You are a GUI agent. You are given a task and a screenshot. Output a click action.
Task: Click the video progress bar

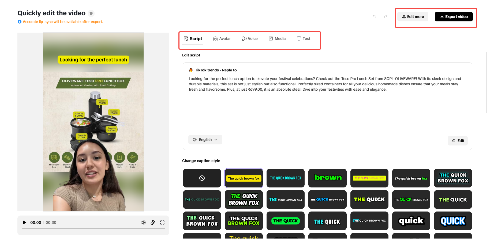[93, 228]
